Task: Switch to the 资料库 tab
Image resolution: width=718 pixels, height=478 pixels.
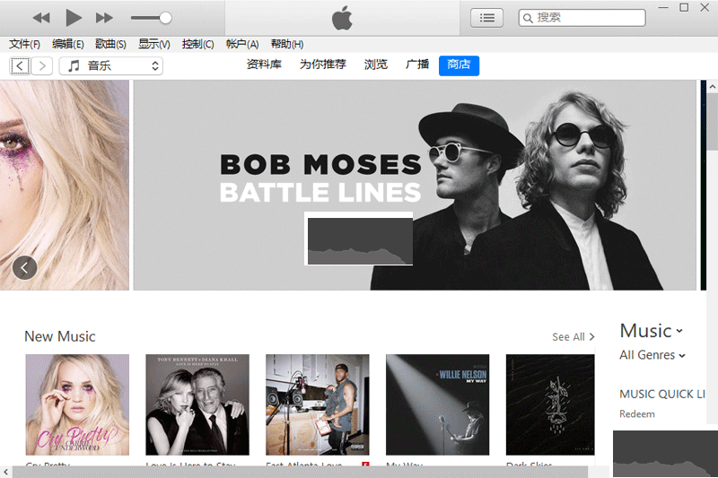Action: [x=264, y=65]
